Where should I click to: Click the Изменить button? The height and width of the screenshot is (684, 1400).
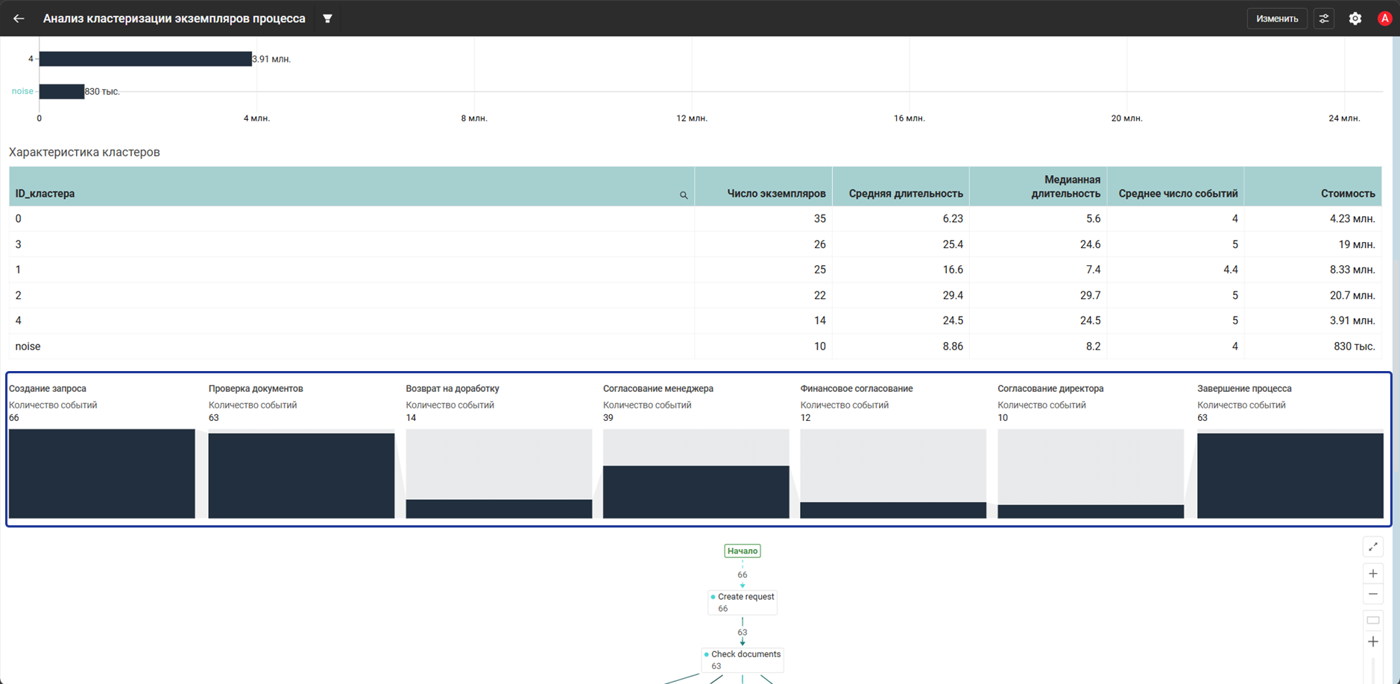(x=1277, y=19)
